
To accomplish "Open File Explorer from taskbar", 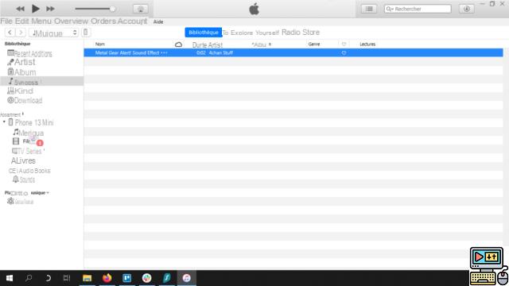I will [x=87, y=278].
